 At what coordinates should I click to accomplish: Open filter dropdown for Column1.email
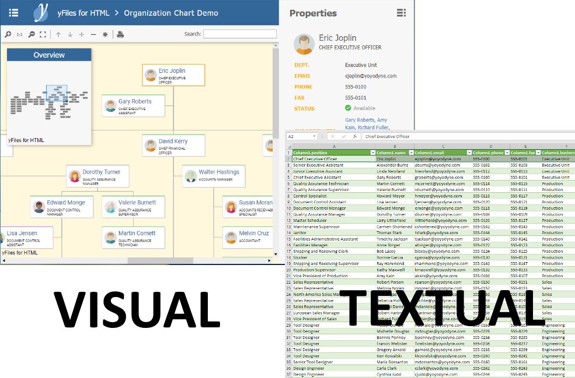469,153
